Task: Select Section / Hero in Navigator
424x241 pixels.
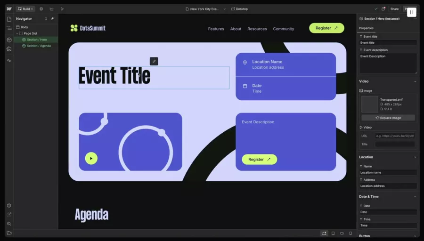Action: point(36,40)
